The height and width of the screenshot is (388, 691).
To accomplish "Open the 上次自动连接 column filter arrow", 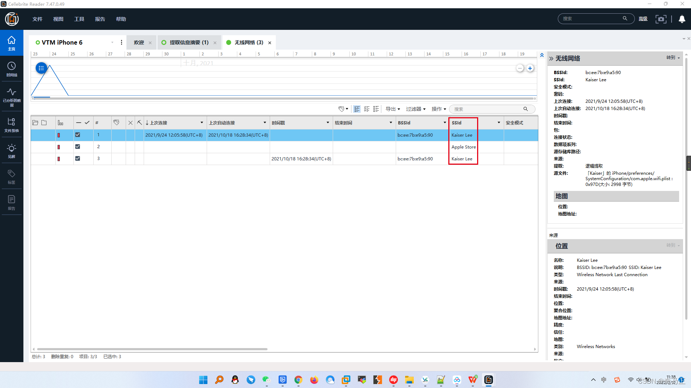I will (265, 123).
